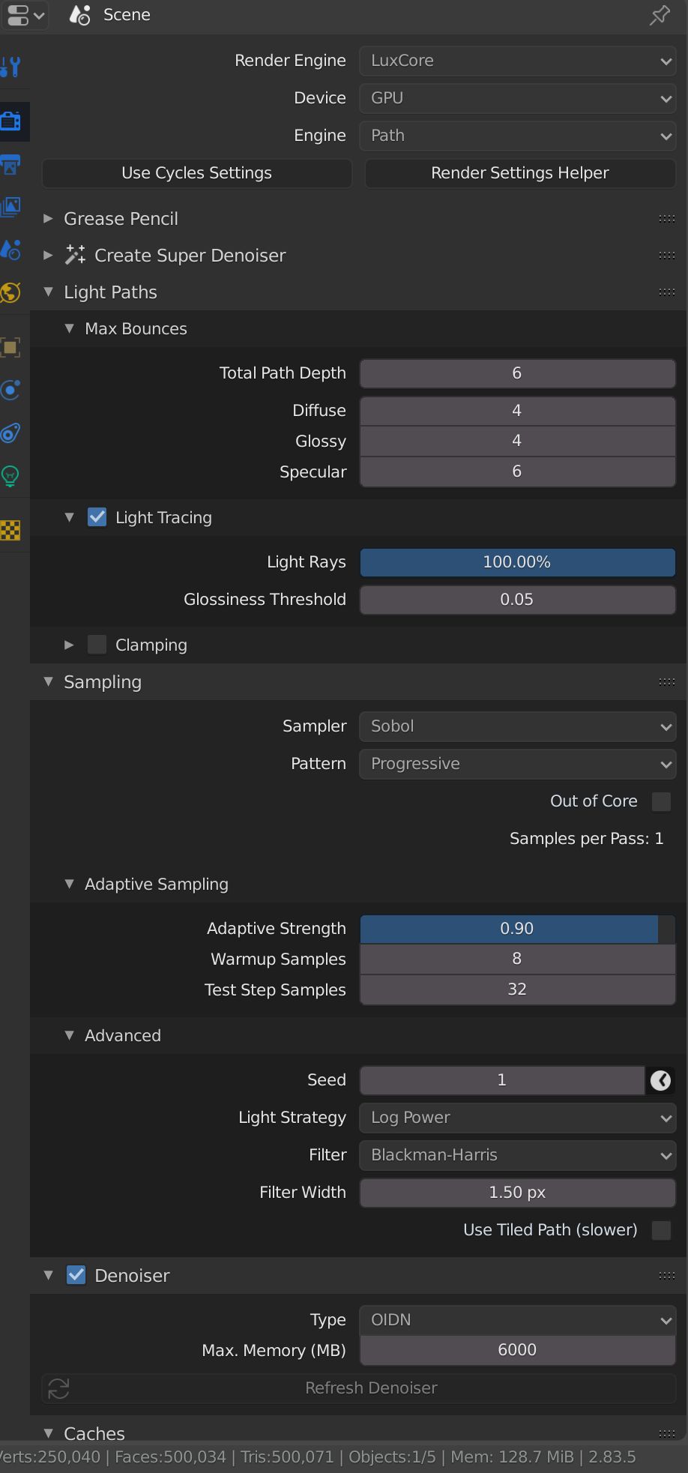Open the Active Tool properties tab
The image size is (688, 1473).
point(10,67)
